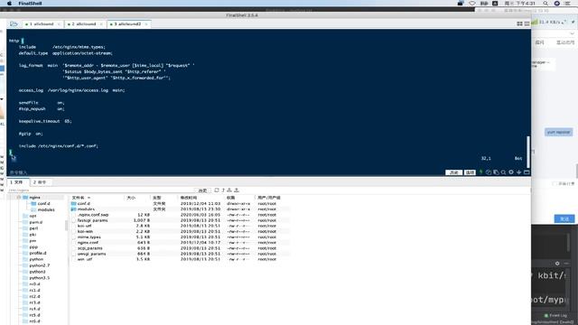
Task: Go up to parent directory
Action: tap(223, 190)
